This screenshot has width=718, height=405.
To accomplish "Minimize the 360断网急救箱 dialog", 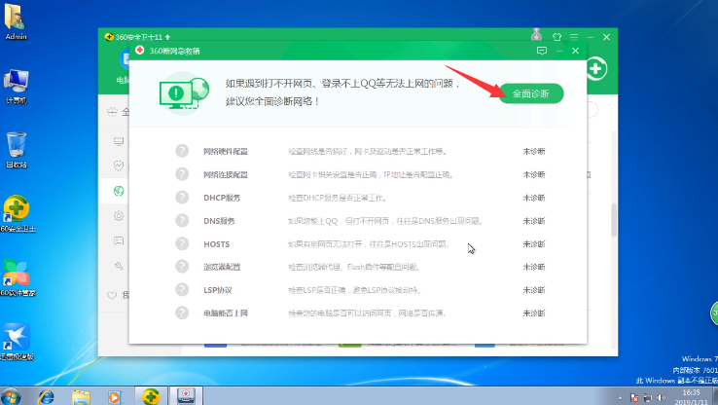I will (558, 50).
